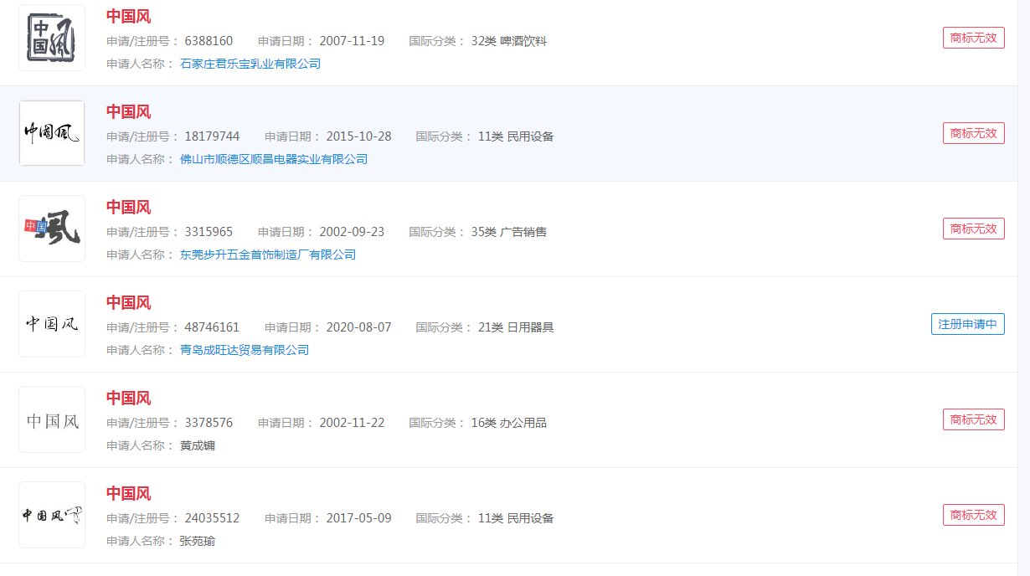Click classification 21类 日用器具
The image size is (1030, 576).
click(516, 327)
